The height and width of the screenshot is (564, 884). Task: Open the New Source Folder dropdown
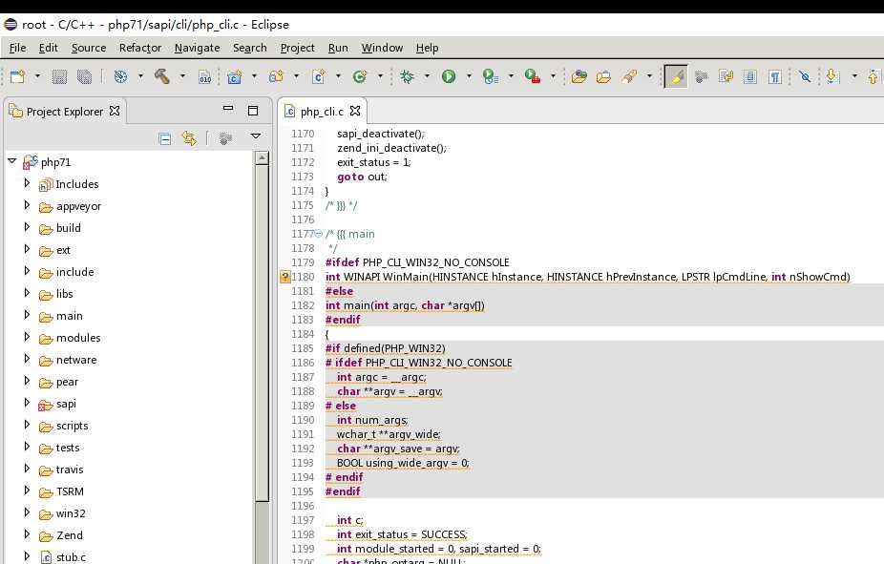(296, 76)
